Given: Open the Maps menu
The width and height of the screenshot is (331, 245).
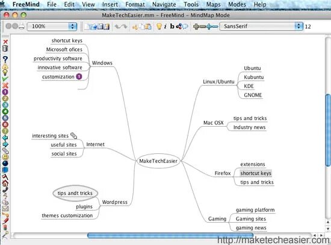Looking at the screenshot, I should [214, 4].
